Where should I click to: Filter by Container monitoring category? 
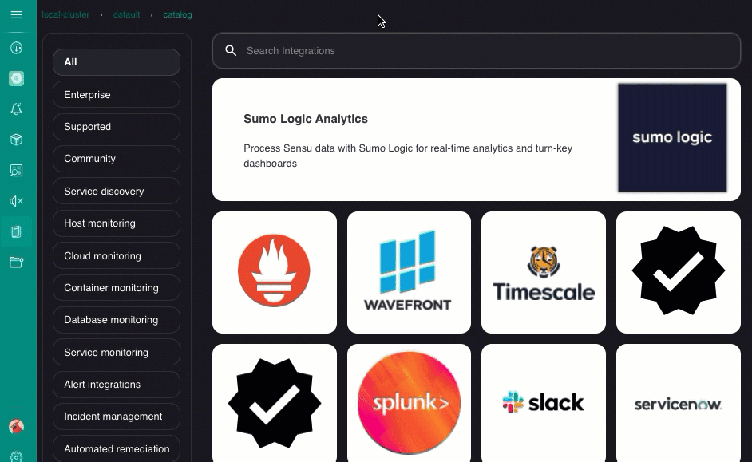117,287
